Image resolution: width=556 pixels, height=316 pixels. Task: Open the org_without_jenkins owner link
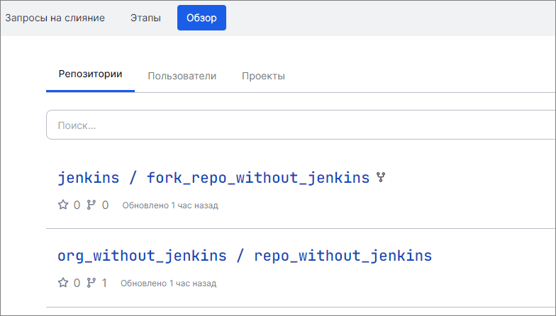pos(142,256)
